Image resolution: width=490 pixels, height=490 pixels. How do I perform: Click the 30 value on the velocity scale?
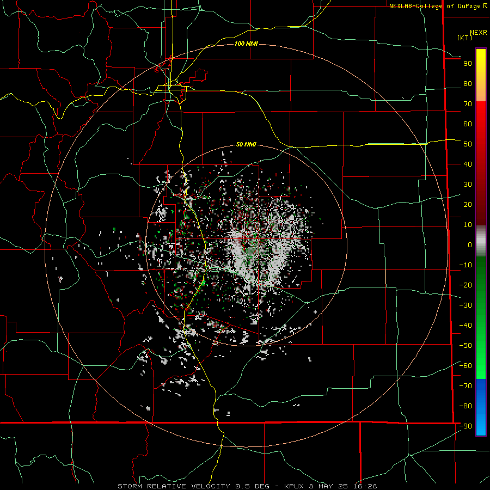pyautogui.click(x=468, y=185)
